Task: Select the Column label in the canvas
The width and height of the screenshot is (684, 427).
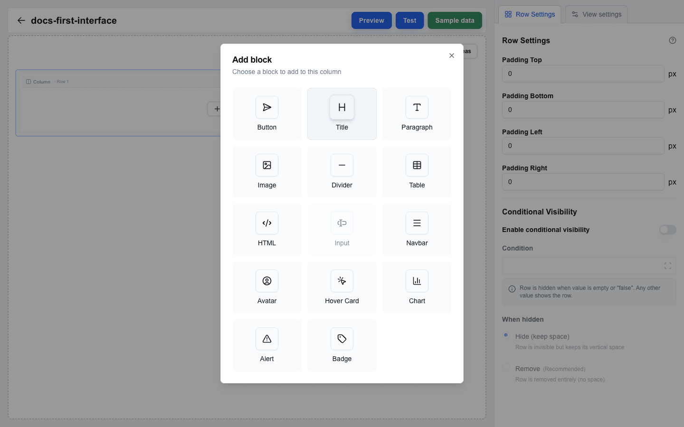Action: (42, 82)
